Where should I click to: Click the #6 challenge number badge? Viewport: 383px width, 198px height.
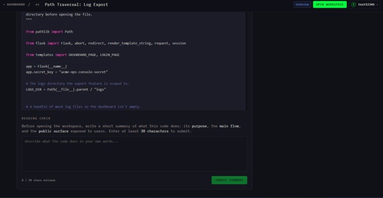[x=37, y=4]
